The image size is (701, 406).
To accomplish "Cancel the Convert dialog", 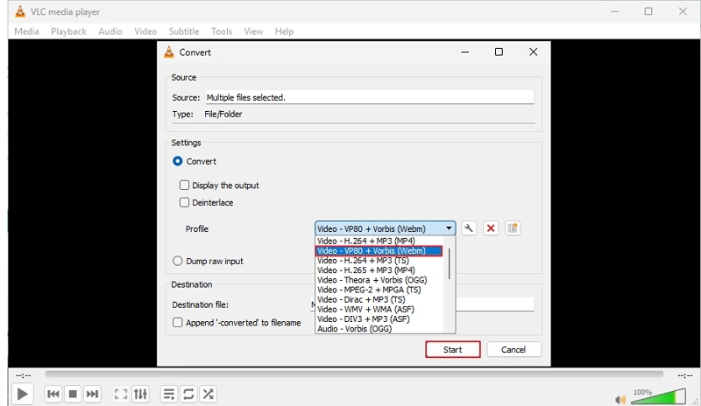I will coord(513,350).
